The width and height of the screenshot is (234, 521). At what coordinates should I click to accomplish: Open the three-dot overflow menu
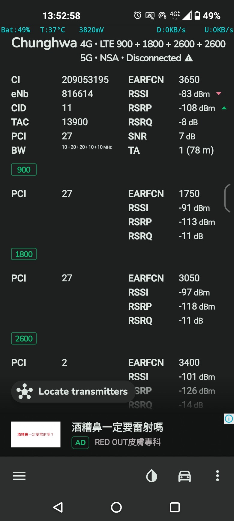(x=217, y=476)
